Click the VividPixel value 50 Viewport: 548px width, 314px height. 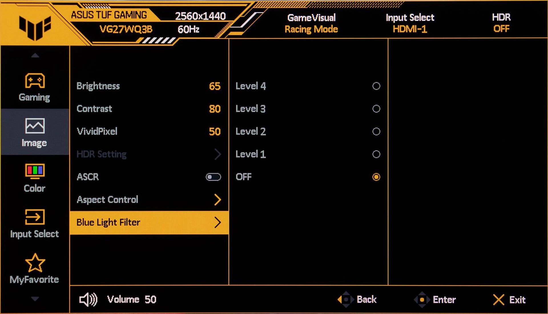pos(215,132)
